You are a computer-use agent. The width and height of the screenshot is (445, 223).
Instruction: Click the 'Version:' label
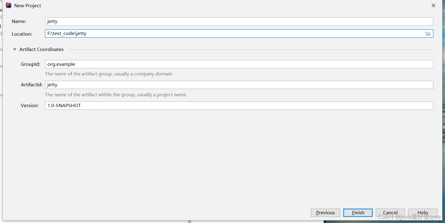[x=30, y=105]
